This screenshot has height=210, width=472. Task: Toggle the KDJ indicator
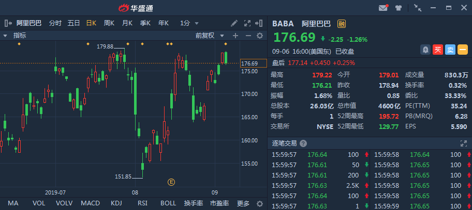pyautogui.click(x=116, y=203)
